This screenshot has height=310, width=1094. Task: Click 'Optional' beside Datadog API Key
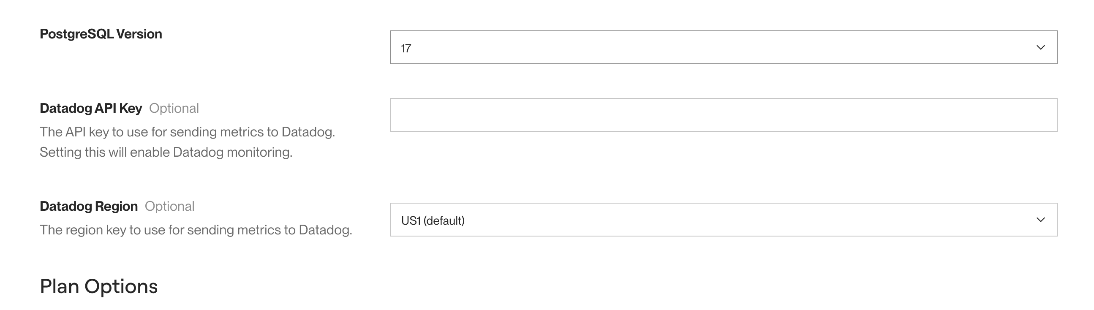(x=175, y=109)
